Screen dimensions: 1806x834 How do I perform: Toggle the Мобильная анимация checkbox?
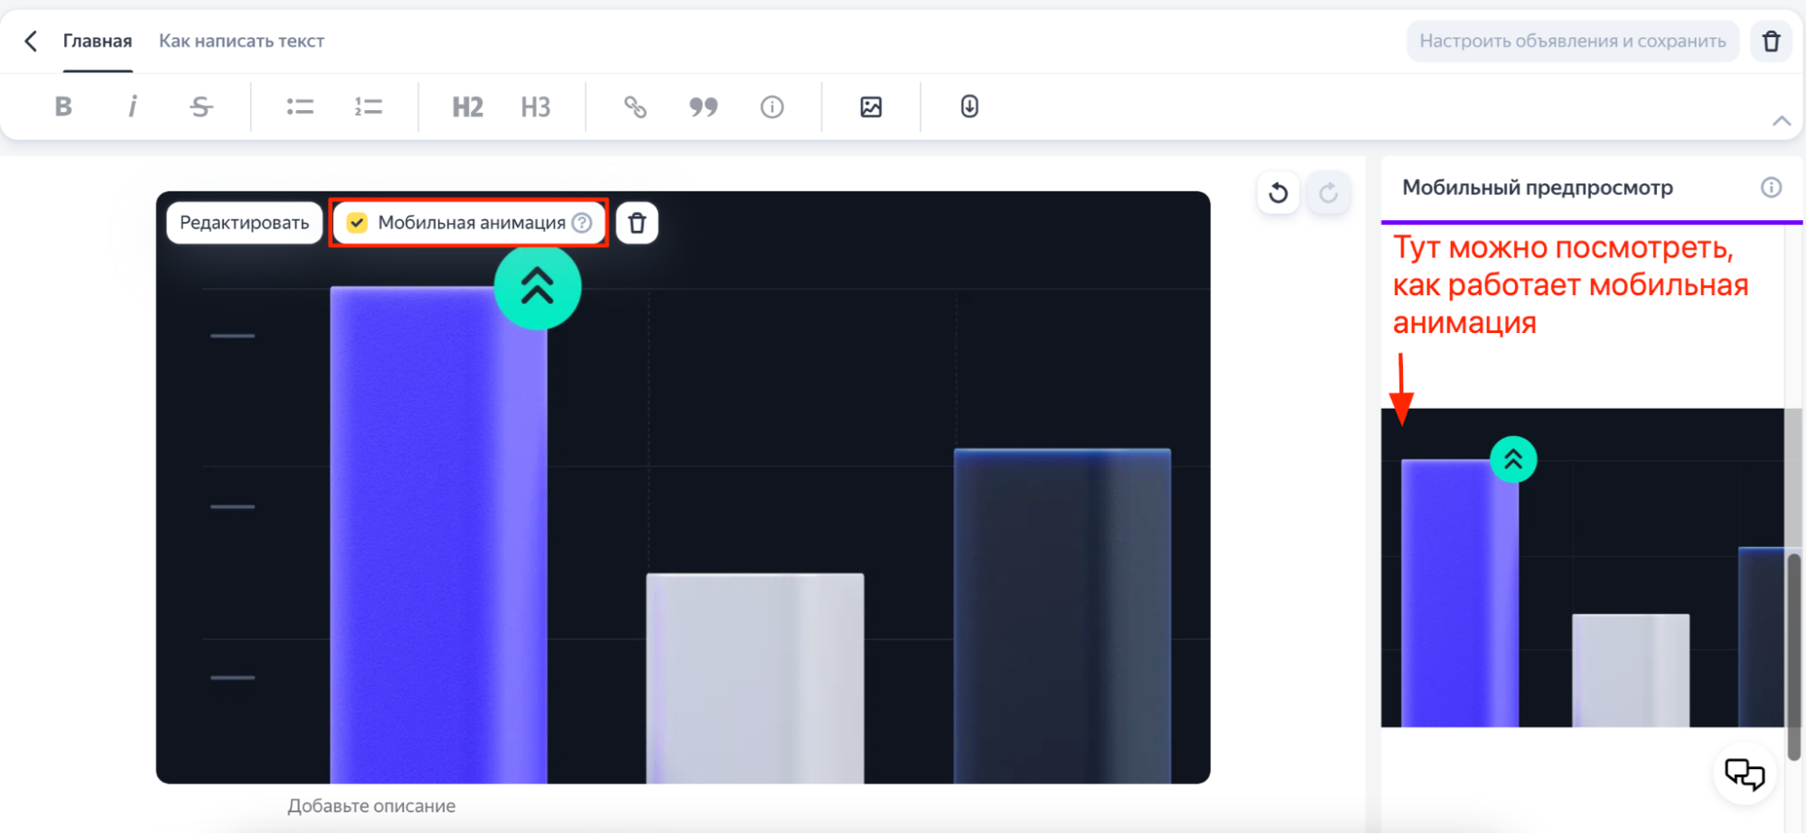pos(357,223)
